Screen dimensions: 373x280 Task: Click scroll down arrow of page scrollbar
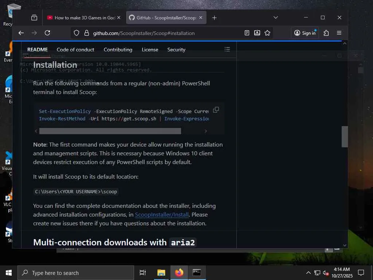(x=345, y=245)
